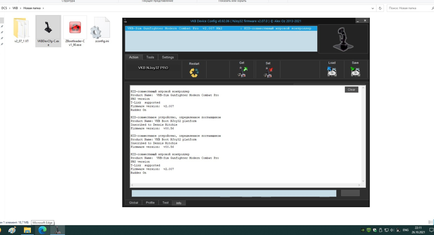Open File Explorer from the taskbar
This screenshot has width=434, height=235.
pyautogui.click(x=27, y=230)
